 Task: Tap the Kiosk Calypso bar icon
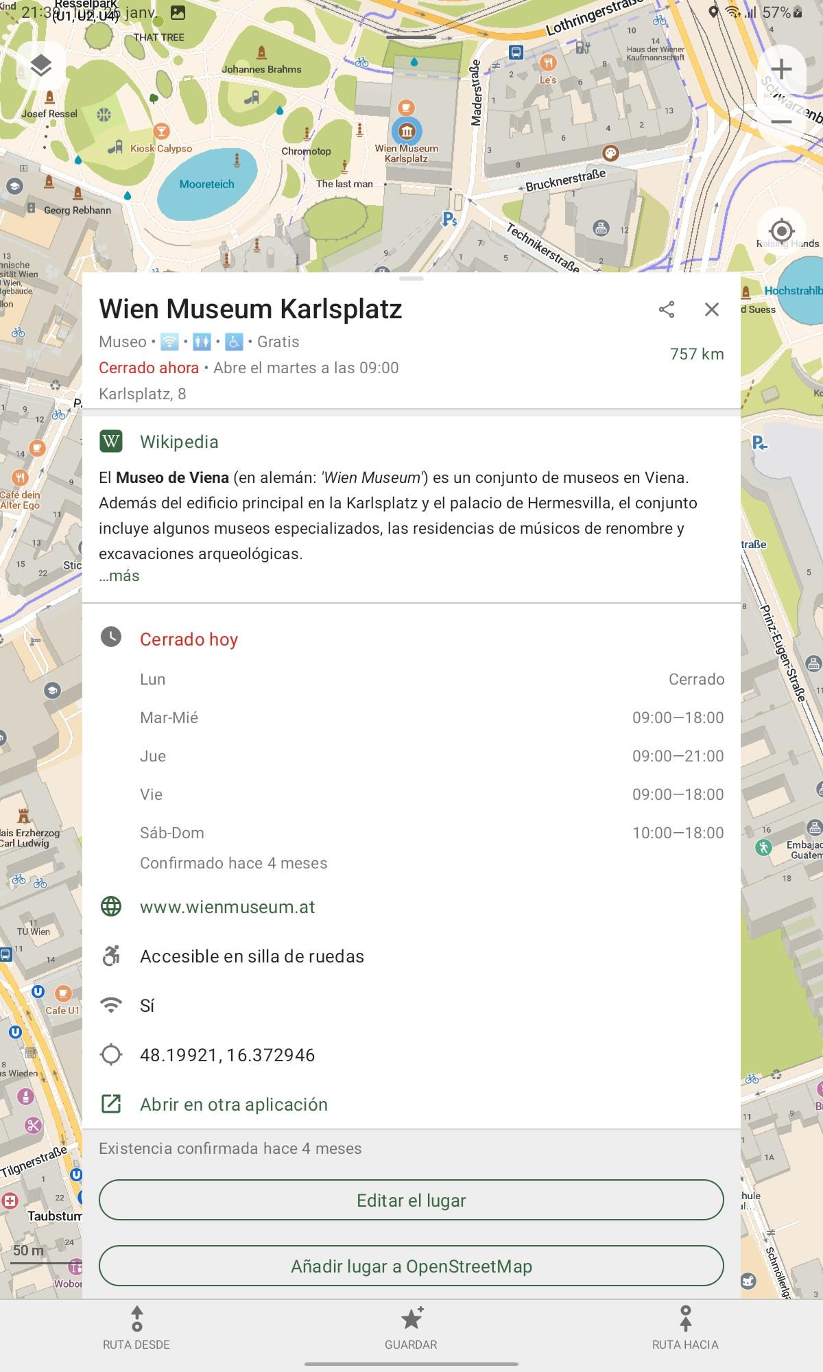(161, 130)
